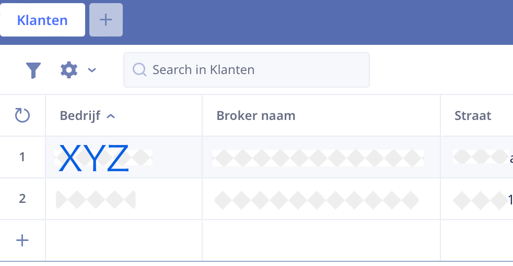Click Broker naam cell in row 2
The width and height of the screenshot is (513, 266).
(x=322, y=199)
